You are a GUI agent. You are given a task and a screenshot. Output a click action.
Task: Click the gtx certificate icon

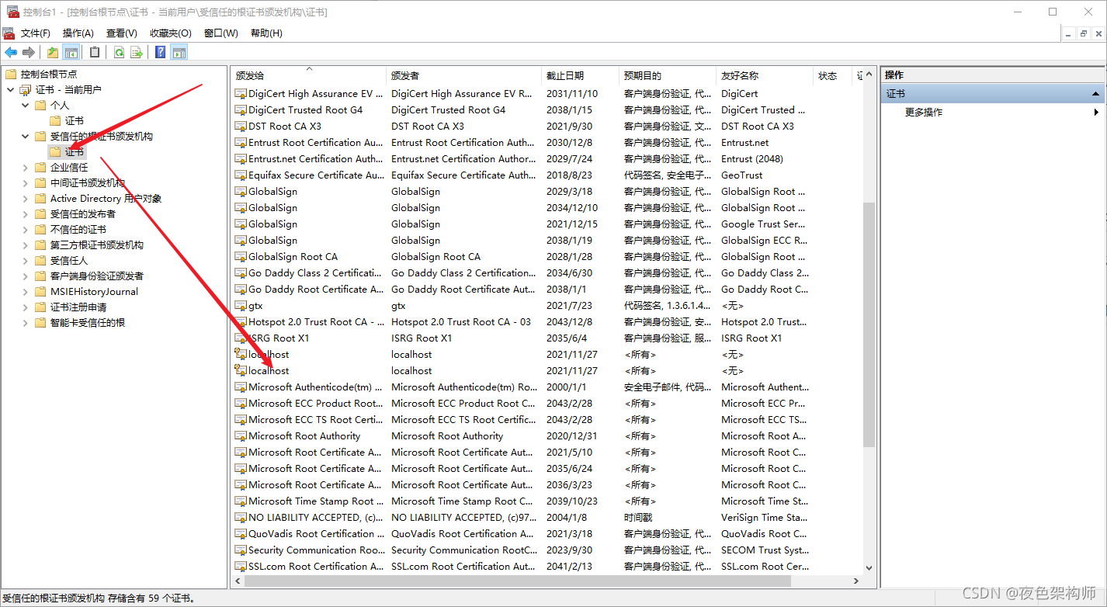coord(241,305)
